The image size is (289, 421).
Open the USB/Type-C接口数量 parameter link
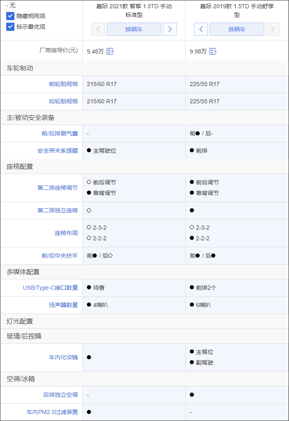(51, 288)
